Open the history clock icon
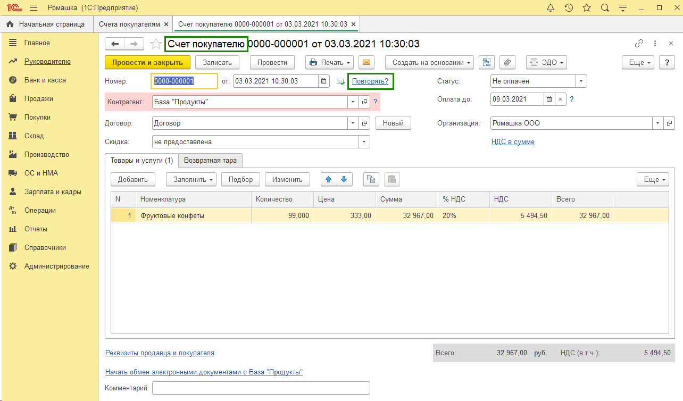Screen dimensions: 683x401 click(569, 8)
